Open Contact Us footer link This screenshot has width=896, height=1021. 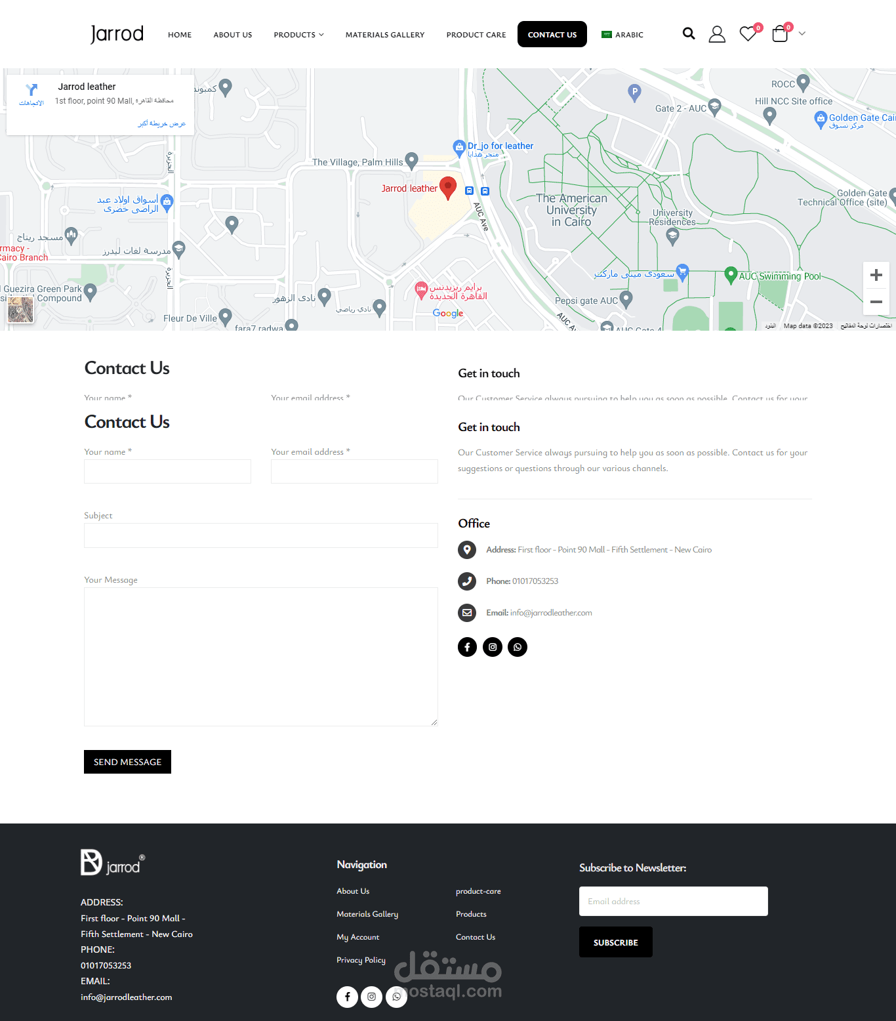[x=476, y=937]
